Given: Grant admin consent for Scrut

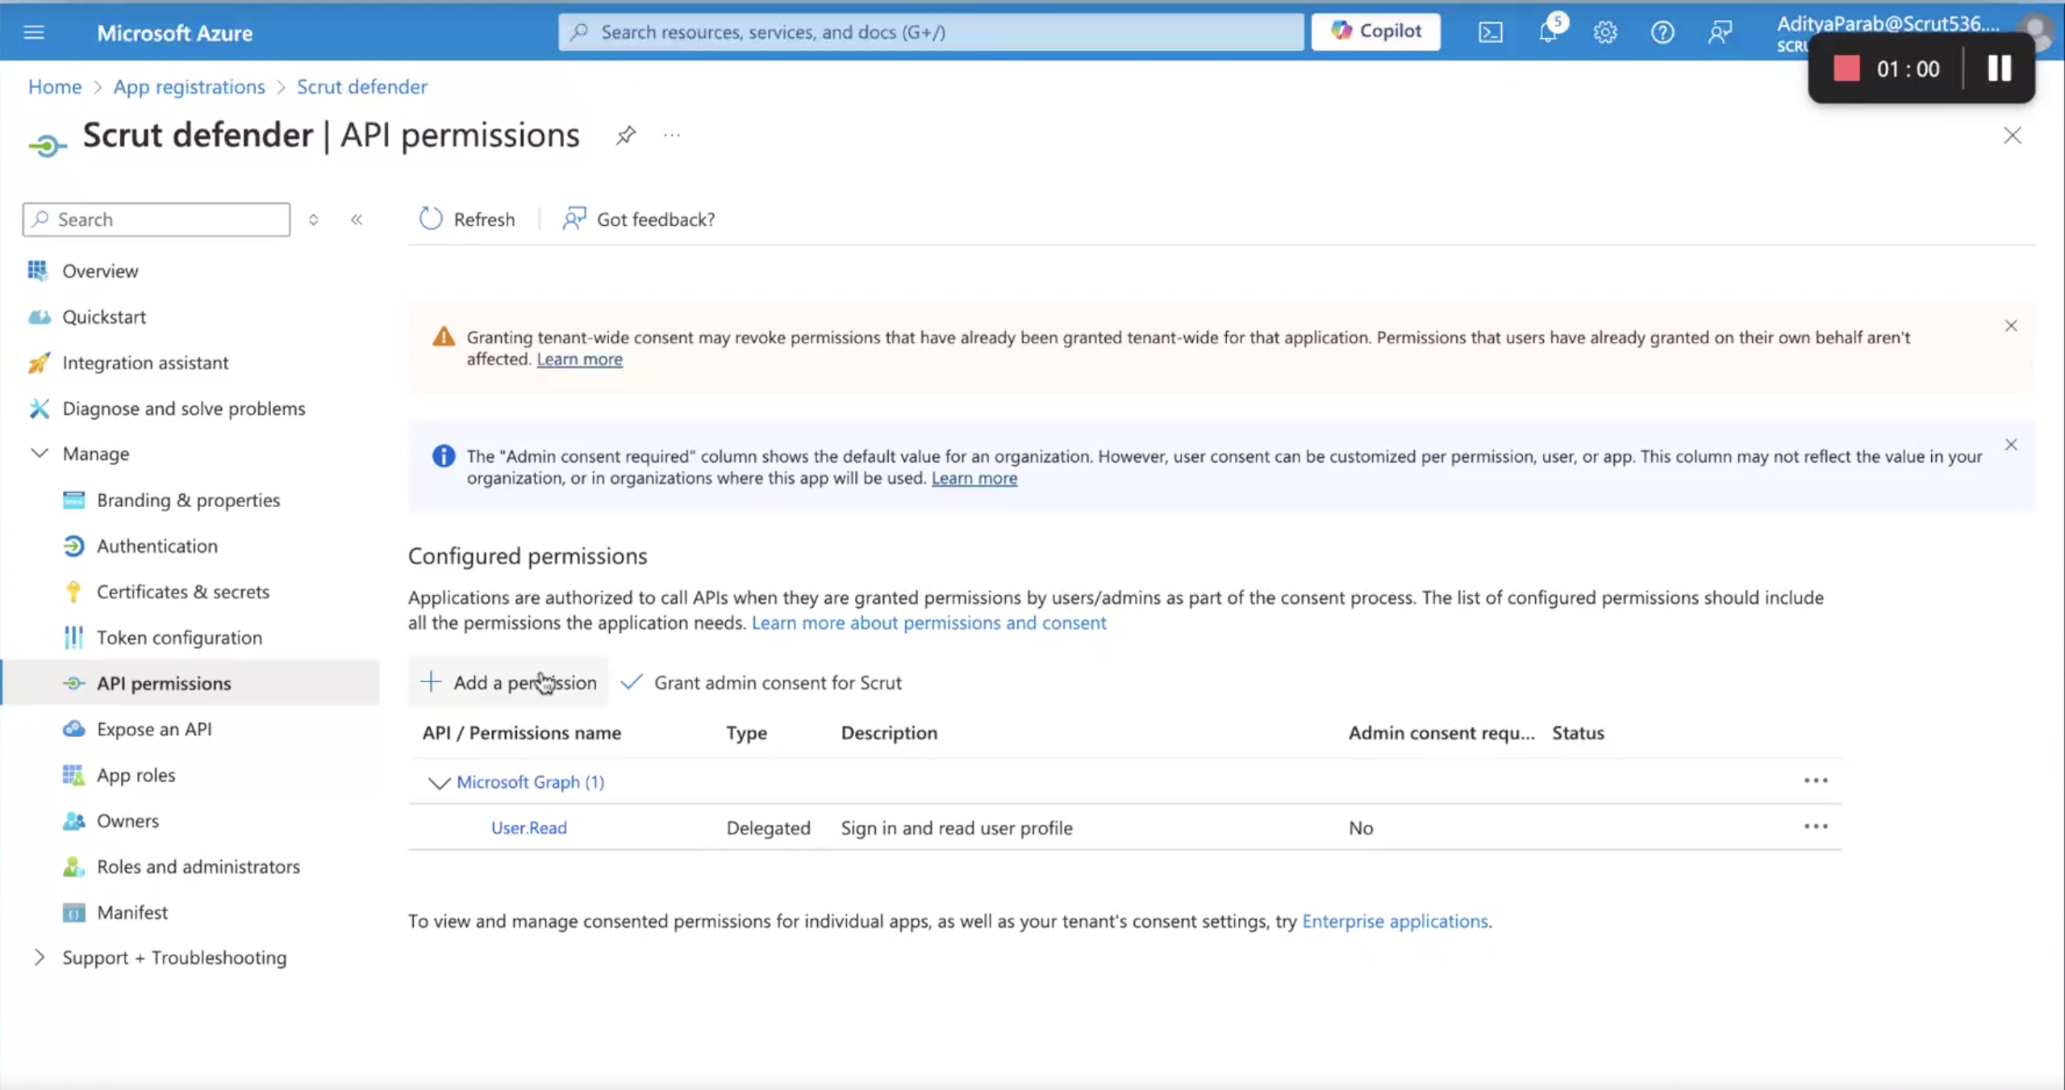Looking at the screenshot, I should pyautogui.click(x=761, y=682).
